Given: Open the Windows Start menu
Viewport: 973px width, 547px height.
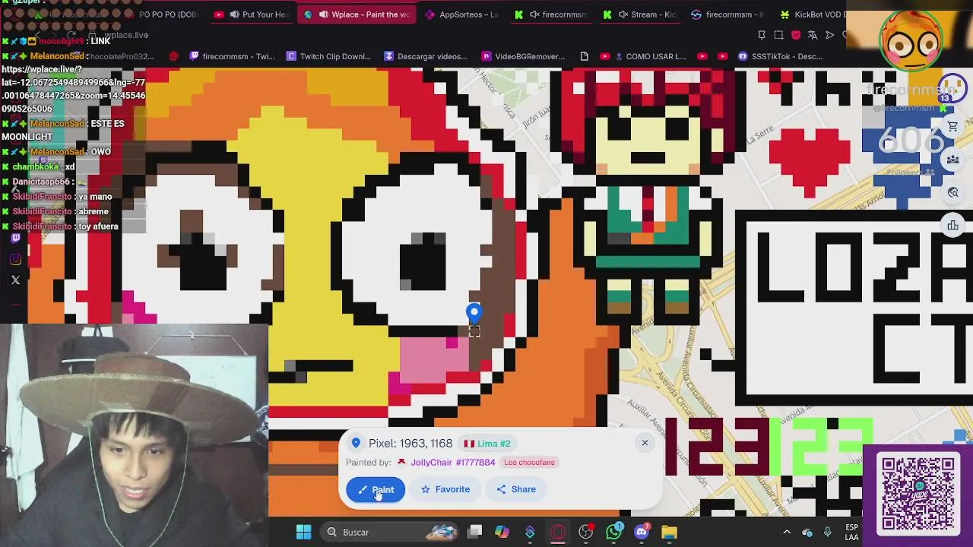Looking at the screenshot, I should 303,532.
